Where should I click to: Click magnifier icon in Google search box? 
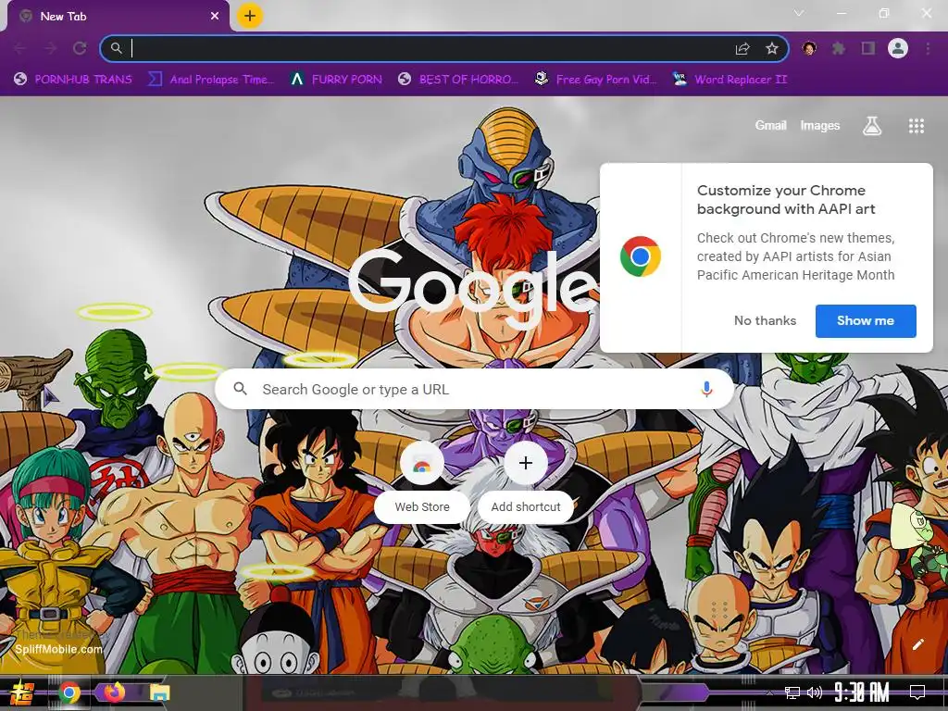point(241,389)
